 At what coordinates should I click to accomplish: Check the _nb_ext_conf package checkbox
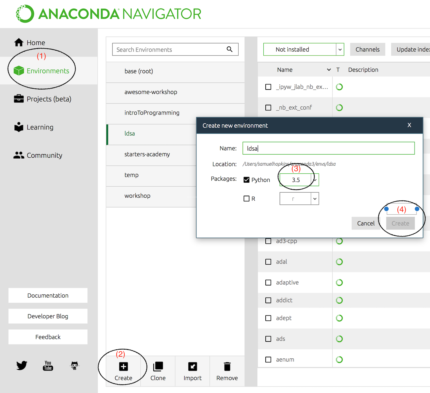[268, 108]
